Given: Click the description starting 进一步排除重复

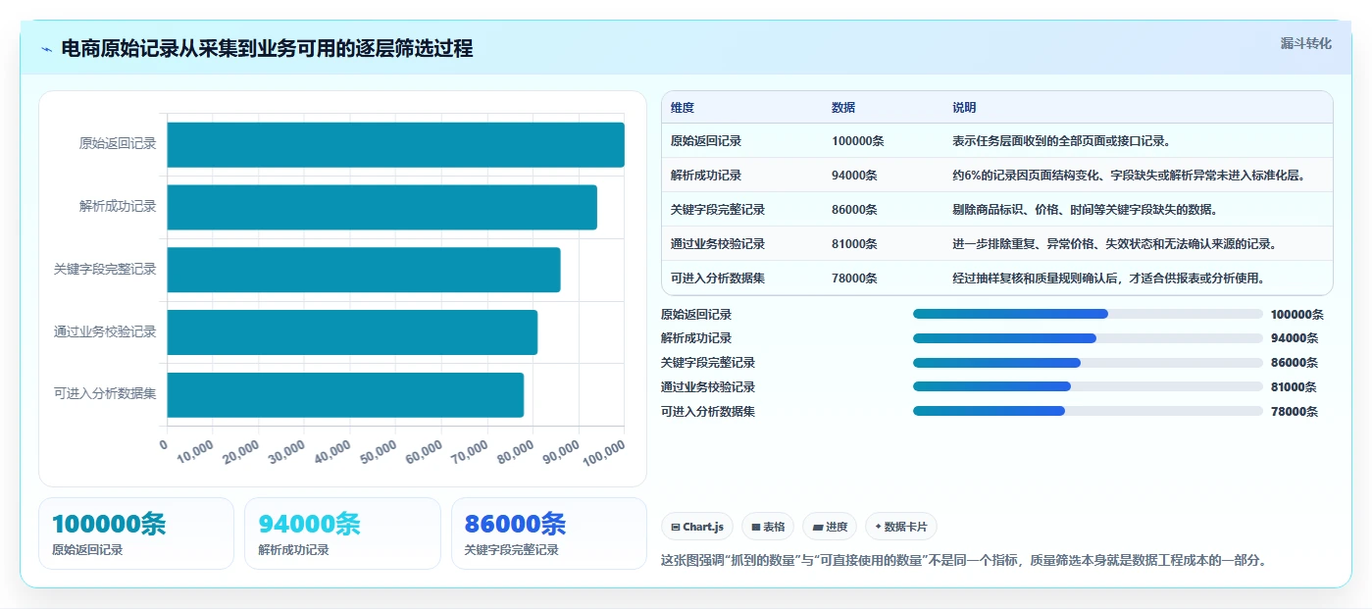Looking at the screenshot, I should pos(1114,243).
